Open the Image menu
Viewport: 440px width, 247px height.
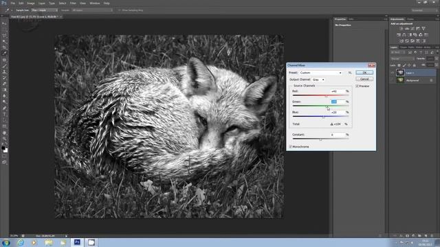click(31, 3)
